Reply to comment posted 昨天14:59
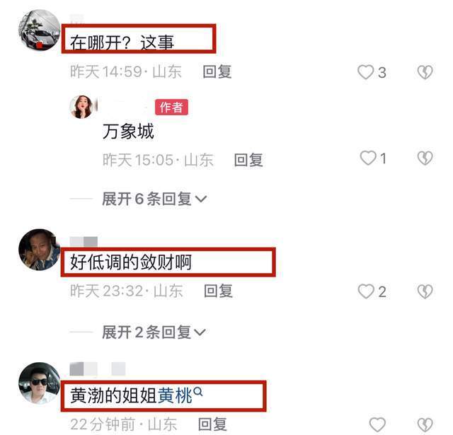453x435 pixels. (x=217, y=72)
